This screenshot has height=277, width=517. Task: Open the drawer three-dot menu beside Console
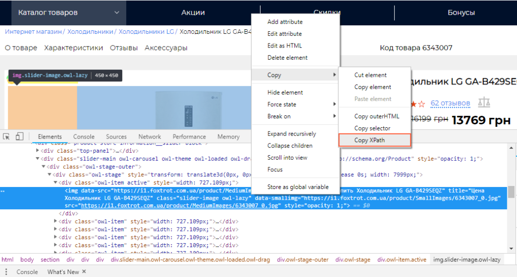click(6, 272)
